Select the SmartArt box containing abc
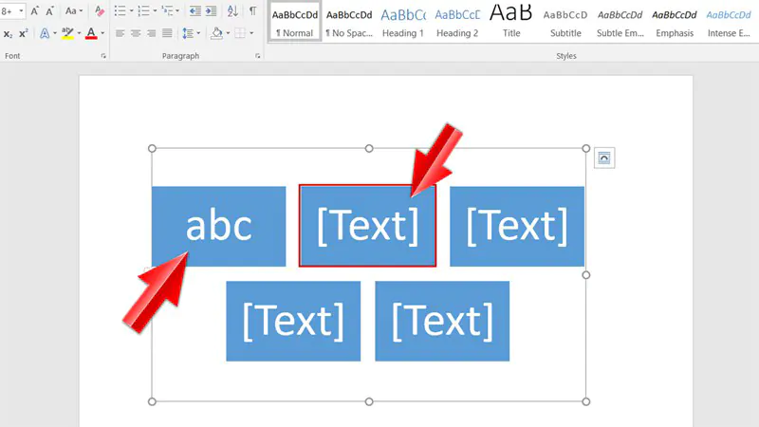 click(x=219, y=226)
